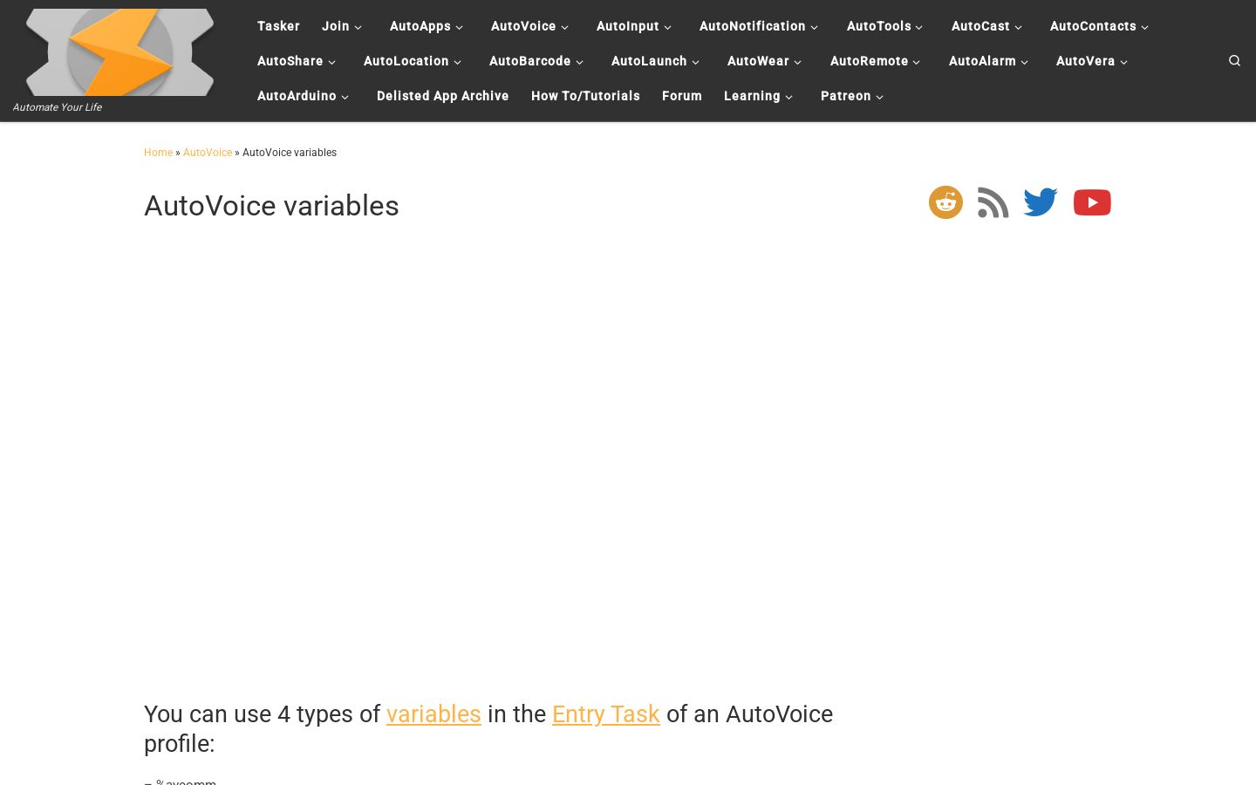
Task: Select Learning menu item
Action: coord(752,96)
